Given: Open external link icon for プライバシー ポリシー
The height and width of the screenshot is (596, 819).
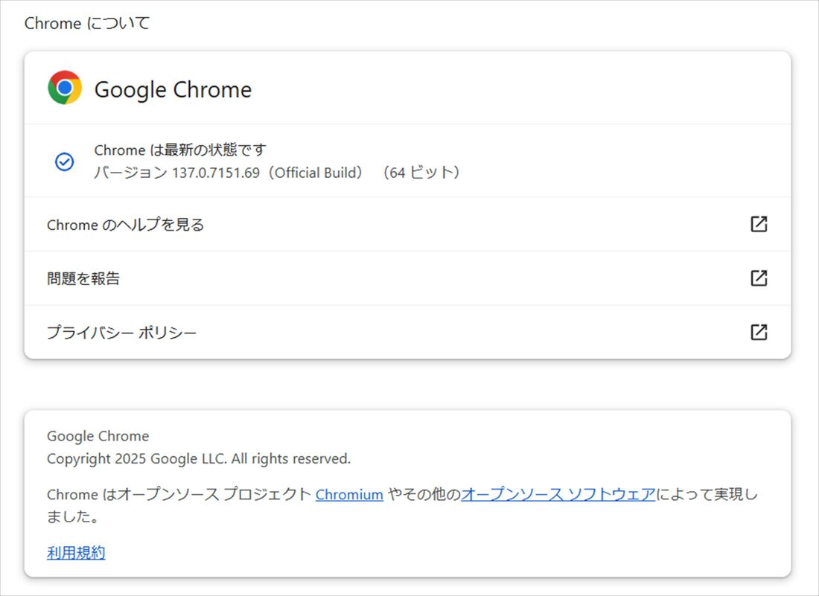Looking at the screenshot, I should click(759, 332).
